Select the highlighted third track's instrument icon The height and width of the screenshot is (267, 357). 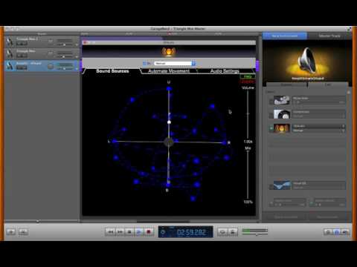click(x=10, y=66)
